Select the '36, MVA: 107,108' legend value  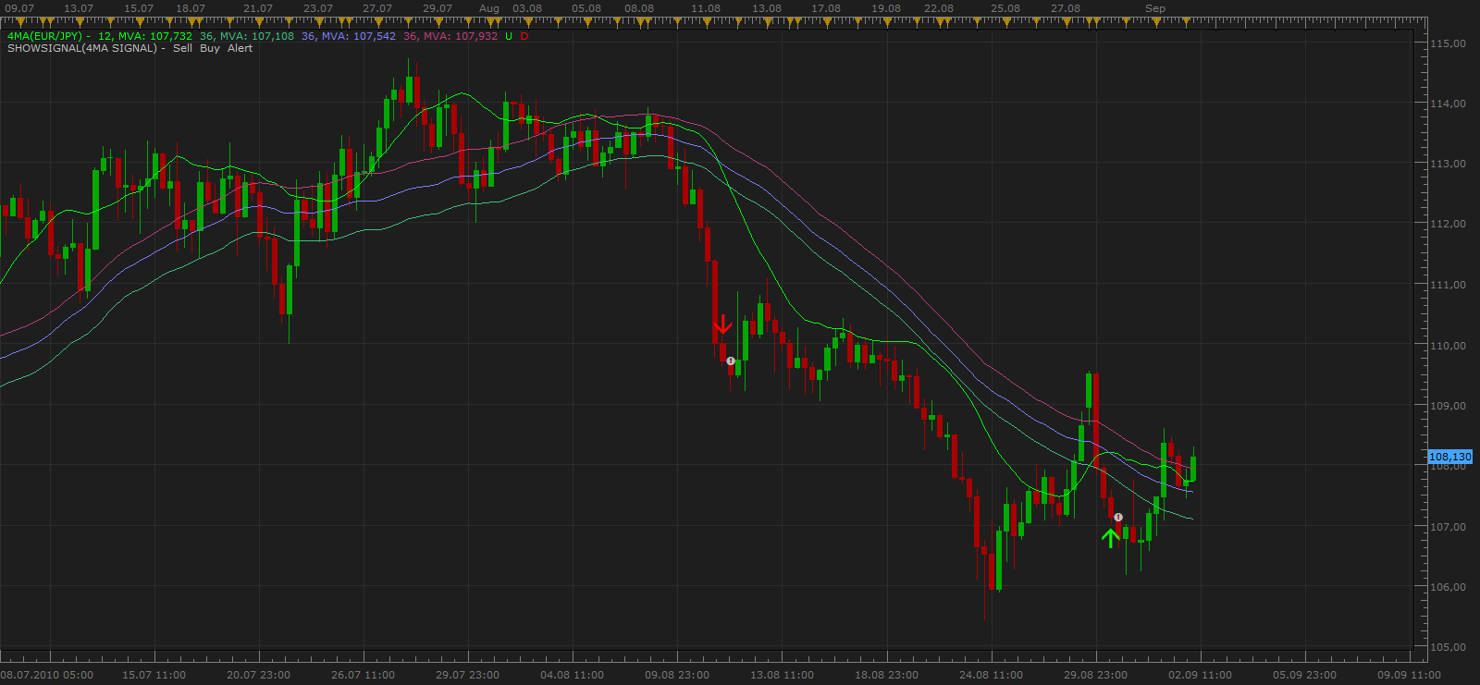point(247,36)
